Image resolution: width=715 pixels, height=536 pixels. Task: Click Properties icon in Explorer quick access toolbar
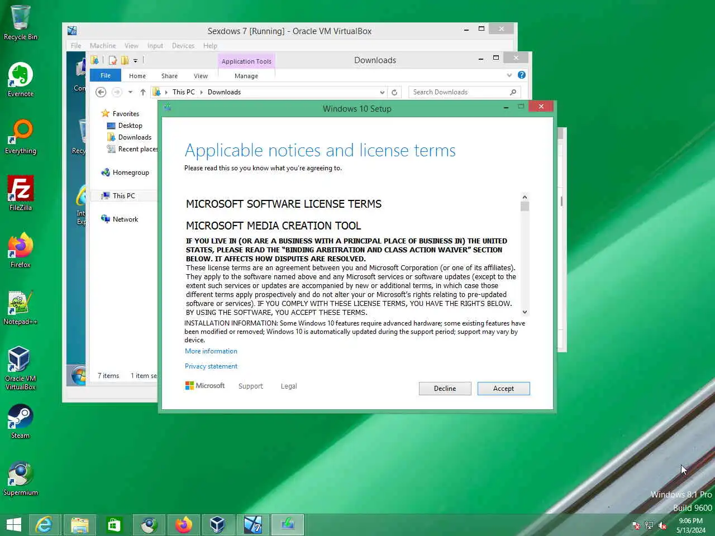(113, 60)
